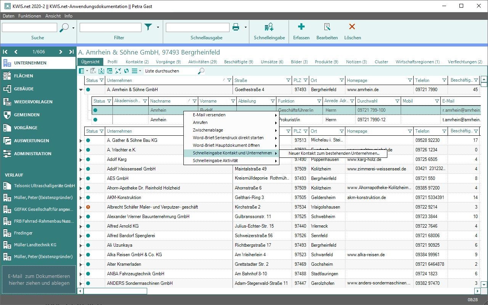488x305 pixels.
Task: Choose E-Mail versenden in context menu
Action: click(x=231, y=115)
